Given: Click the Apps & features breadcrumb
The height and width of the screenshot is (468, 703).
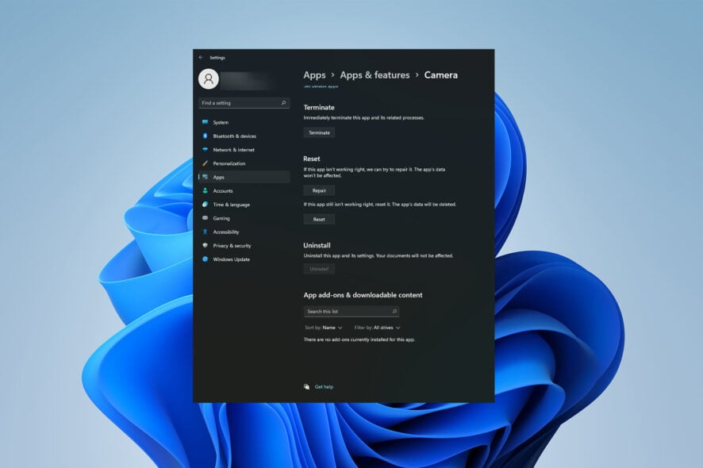Looking at the screenshot, I should pyautogui.click(x=375, y=75).
